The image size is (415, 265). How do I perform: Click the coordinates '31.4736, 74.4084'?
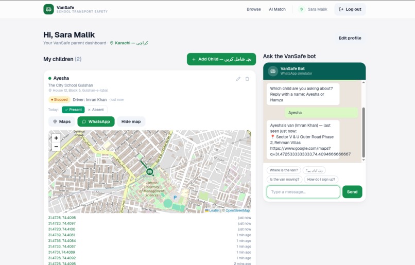tap(62, 241)
